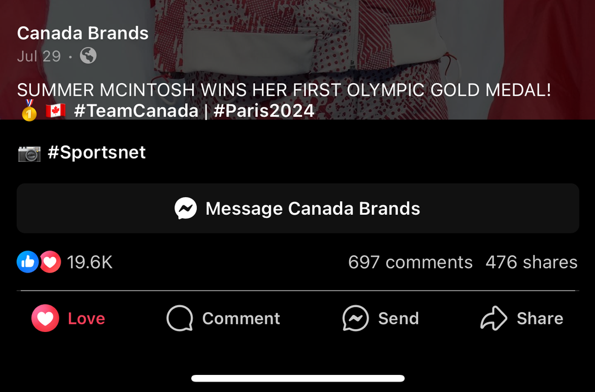This screenshot has width=595, height=392.
Task: Tap the heart reaction icon beside 19.6K
Action: click(x=50, y=262)
